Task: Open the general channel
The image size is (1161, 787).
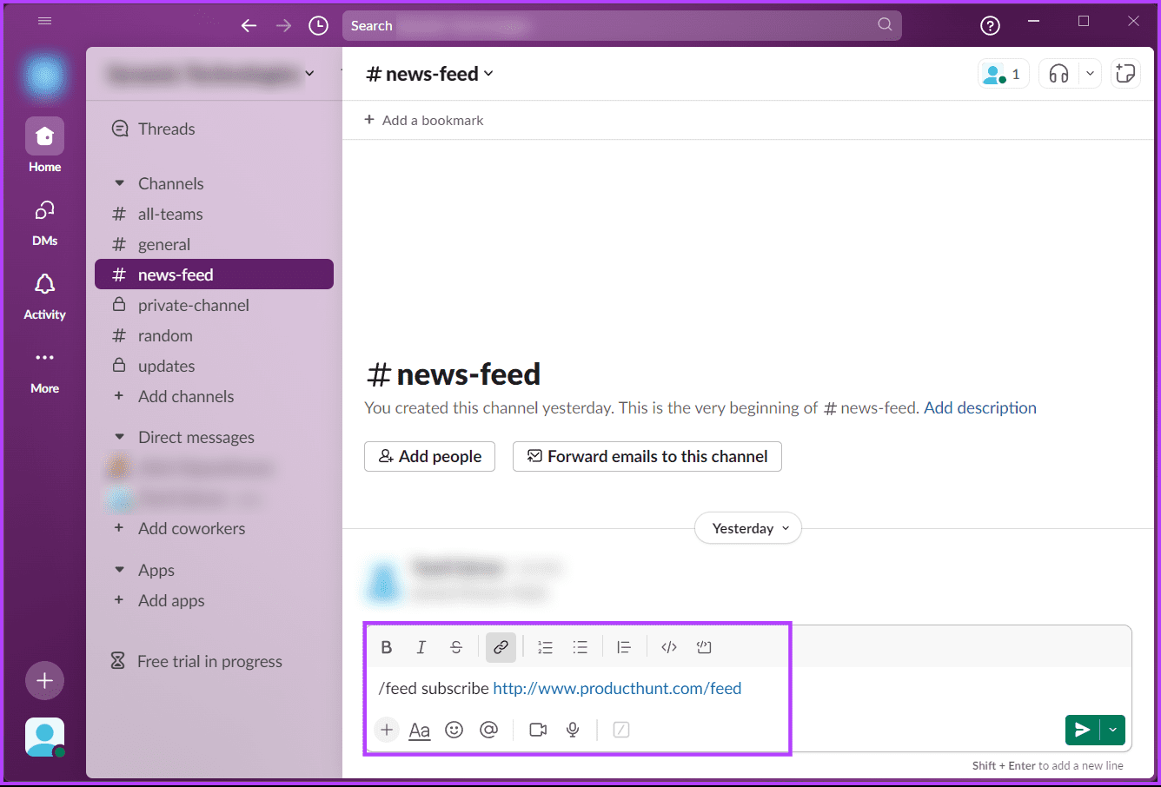Action: [x=163, y=245]
